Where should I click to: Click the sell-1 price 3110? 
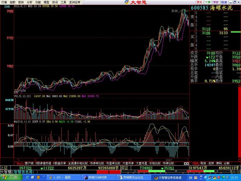pos(206,29)
